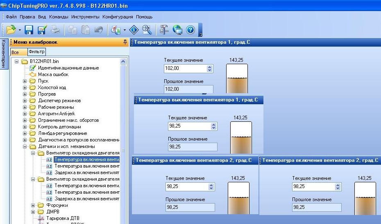The height and width of the screenshot is (224, 381).
Task: Click the Идентификационные данные notepad icon
Action: (x=32, y=68)
